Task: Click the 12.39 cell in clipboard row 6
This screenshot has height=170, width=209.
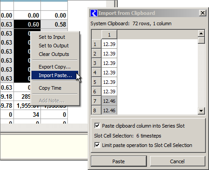Action: (x=109, y=92)
